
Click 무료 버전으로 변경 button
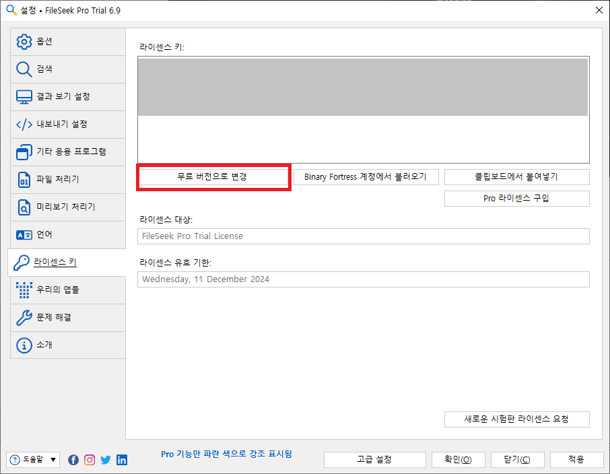pyautogui.click(x=213, y=177)
